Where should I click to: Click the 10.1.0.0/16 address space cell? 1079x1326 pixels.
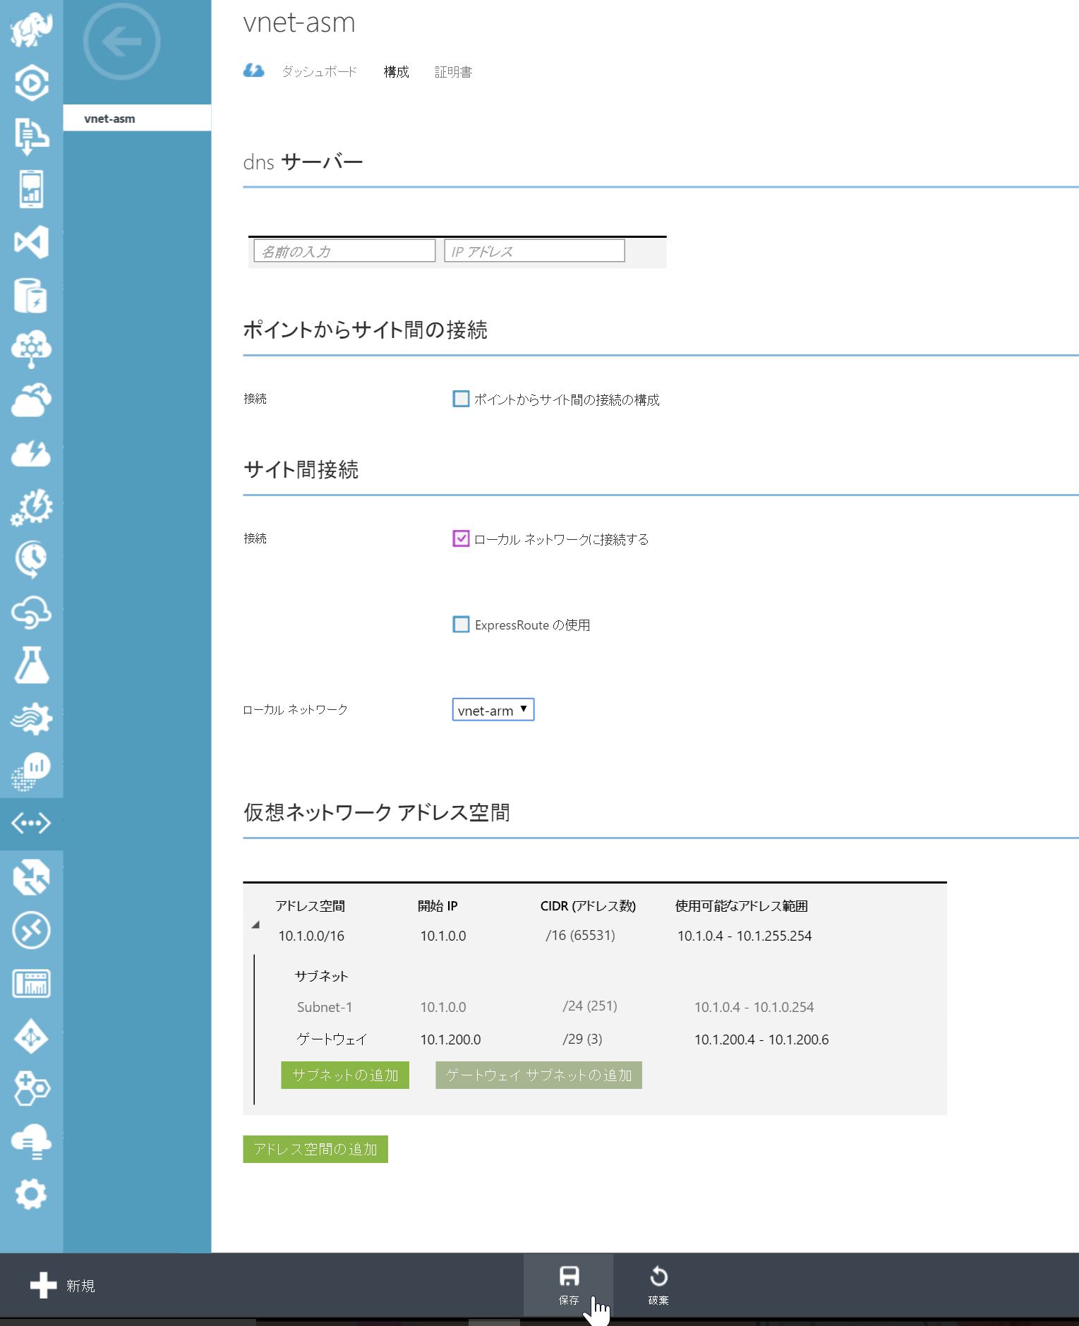click(x=311, y=936)
